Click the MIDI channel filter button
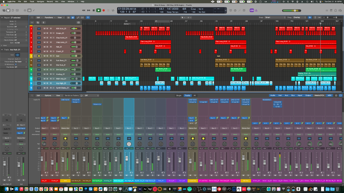 click(330, 95)
